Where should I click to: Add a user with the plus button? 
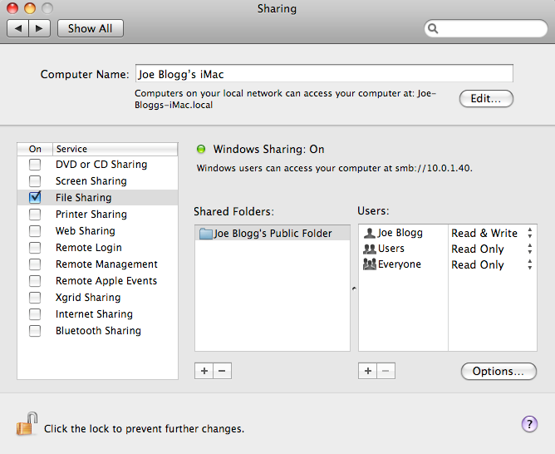click(368, 371)
